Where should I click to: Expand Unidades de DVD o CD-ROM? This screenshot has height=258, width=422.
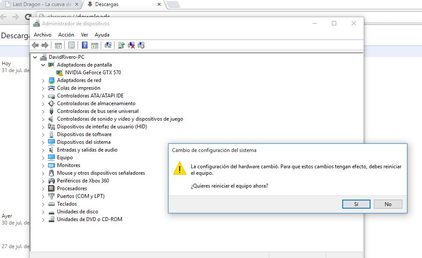point(43,219)
